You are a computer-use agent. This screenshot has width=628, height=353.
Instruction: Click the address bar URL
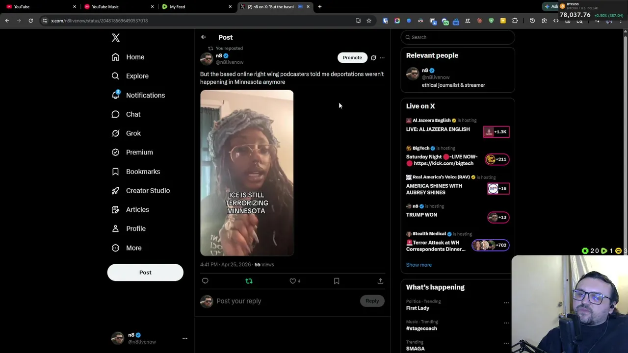tap(100, 21)
